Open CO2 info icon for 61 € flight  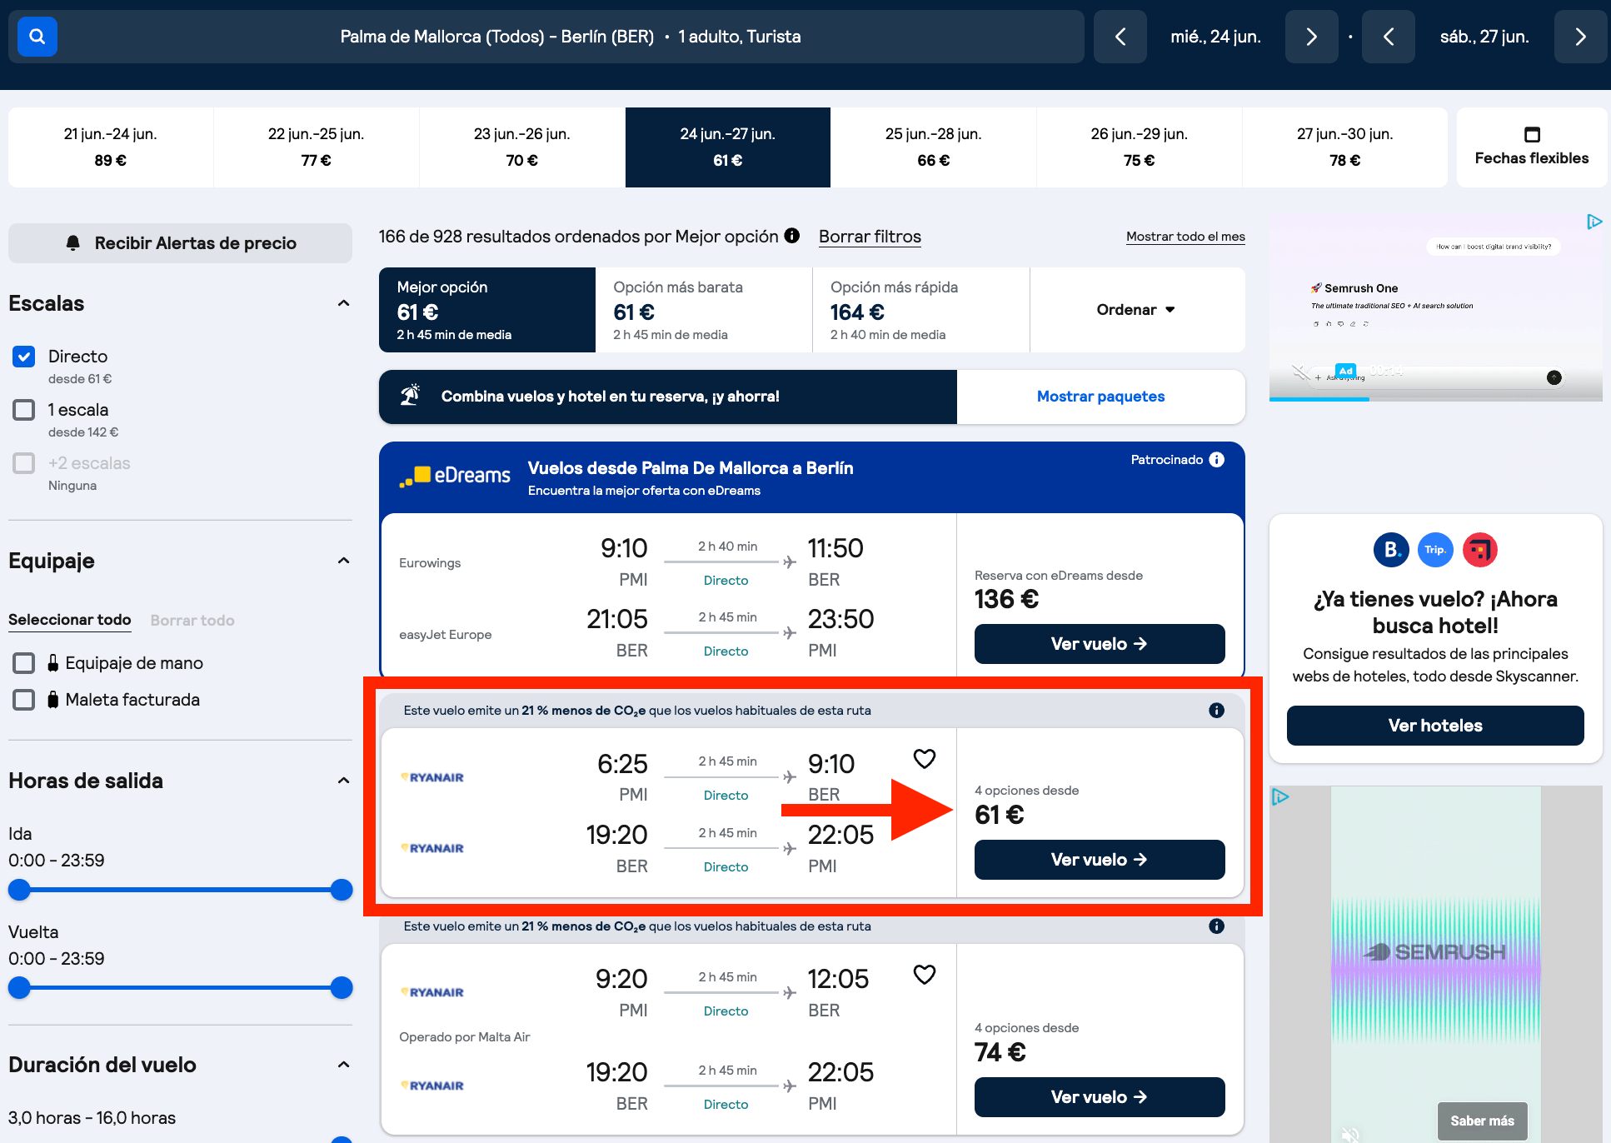1217,711
